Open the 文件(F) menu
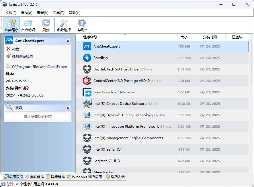Image resolution: width=254 pixels, height=187 pixels. tap(11, 13)
